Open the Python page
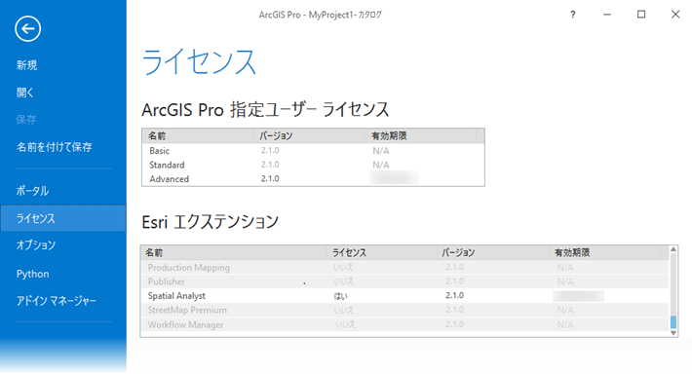 tap(33, 274)
